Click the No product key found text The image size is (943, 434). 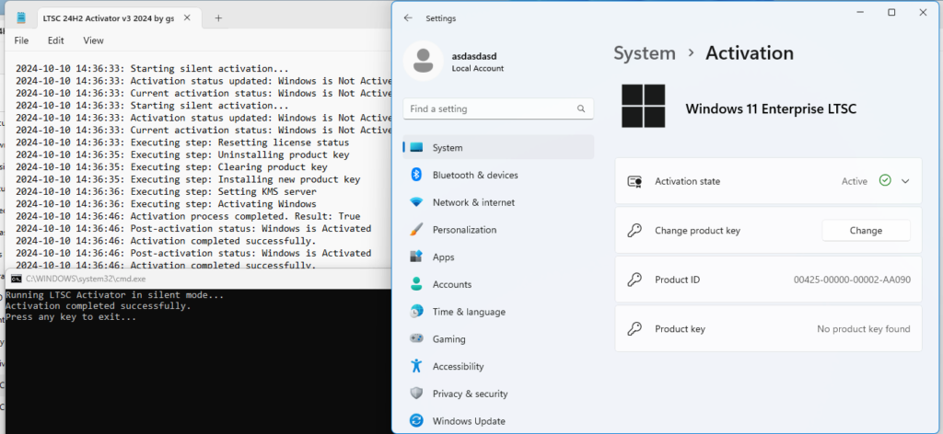864,329
